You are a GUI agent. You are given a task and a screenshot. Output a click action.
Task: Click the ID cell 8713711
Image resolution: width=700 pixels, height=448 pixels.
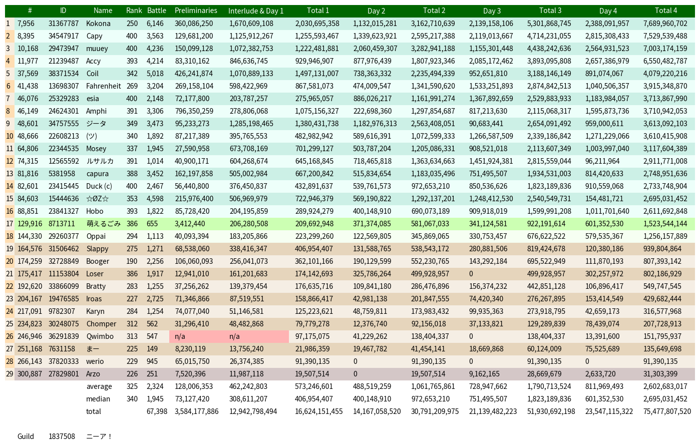coord(62,224)
